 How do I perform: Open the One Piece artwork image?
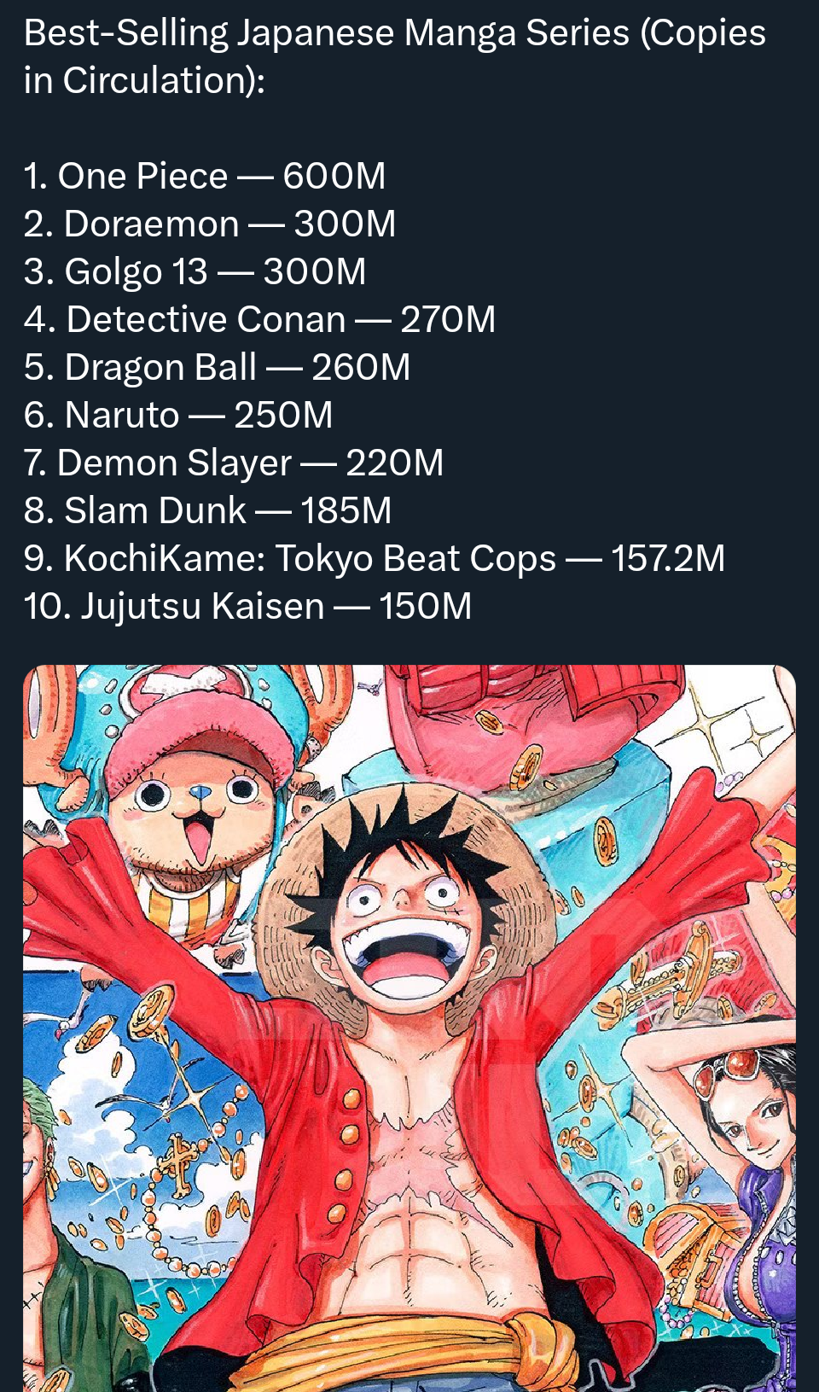[x=409, y=1028]
